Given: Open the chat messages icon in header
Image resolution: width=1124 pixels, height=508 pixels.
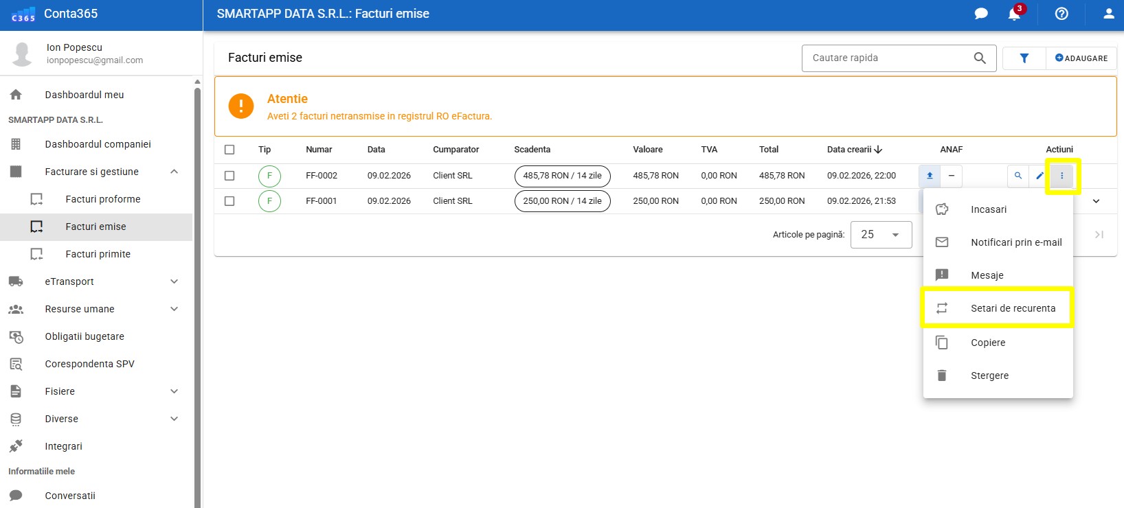Looking at the screenshot, I should click(981, 14).
